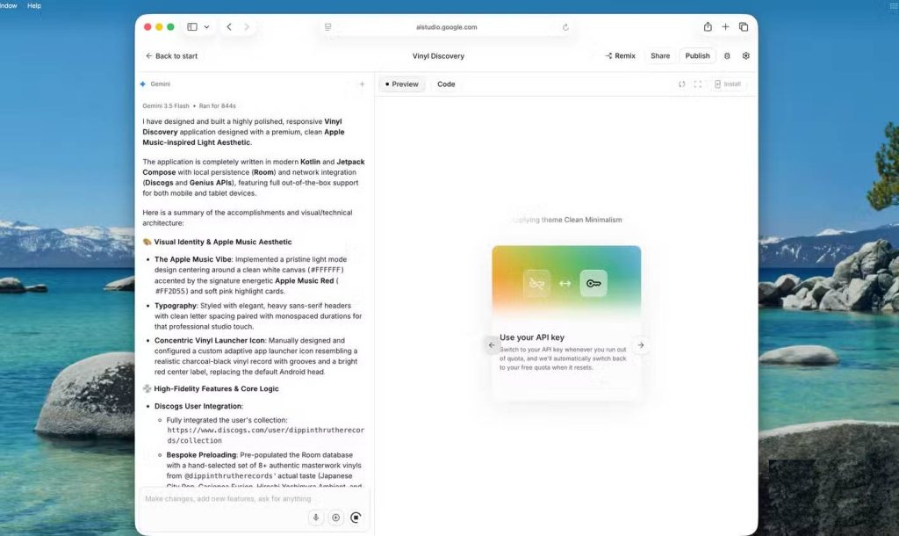Add a new tab with the plus icon

click(725, 27)
